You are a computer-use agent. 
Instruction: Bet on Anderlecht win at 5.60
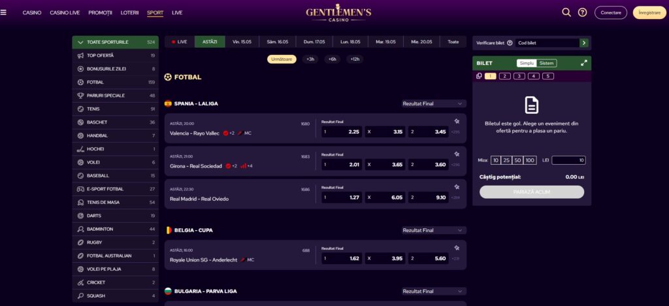coord(429,259)
